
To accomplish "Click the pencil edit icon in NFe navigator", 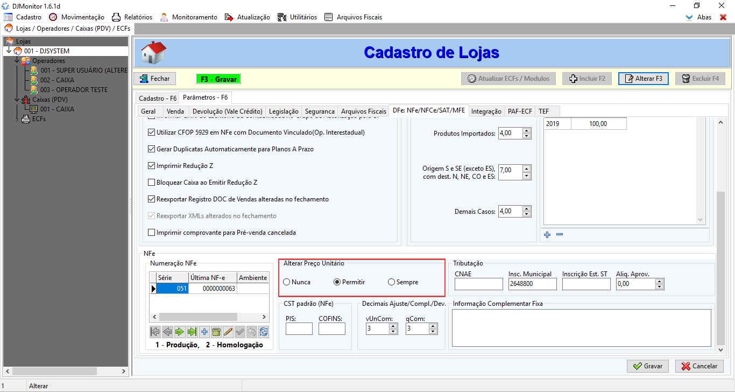I will click(228, 332).
